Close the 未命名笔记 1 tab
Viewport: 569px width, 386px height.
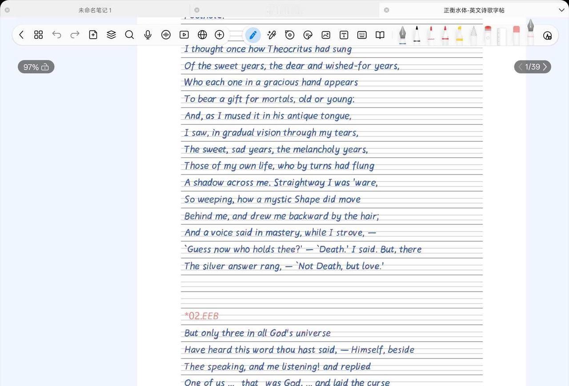coord(7,10)
